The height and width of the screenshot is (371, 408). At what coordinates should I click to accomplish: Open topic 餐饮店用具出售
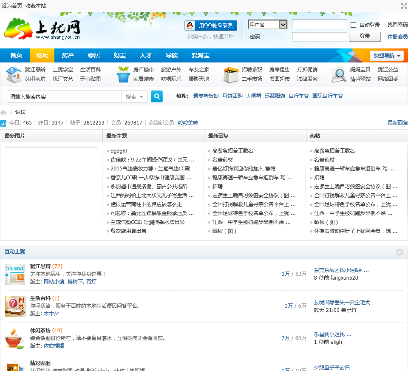[128, 231]
